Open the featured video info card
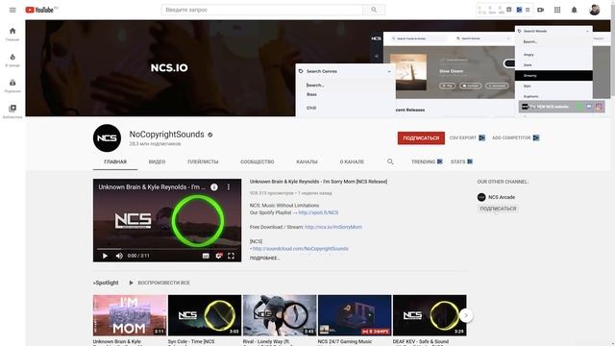Viewport: 615px width, 346px height. 214,187
